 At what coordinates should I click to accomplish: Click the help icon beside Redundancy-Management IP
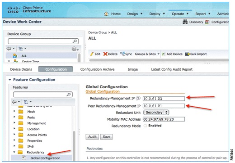pyautogui.click(x=138, y=98)
